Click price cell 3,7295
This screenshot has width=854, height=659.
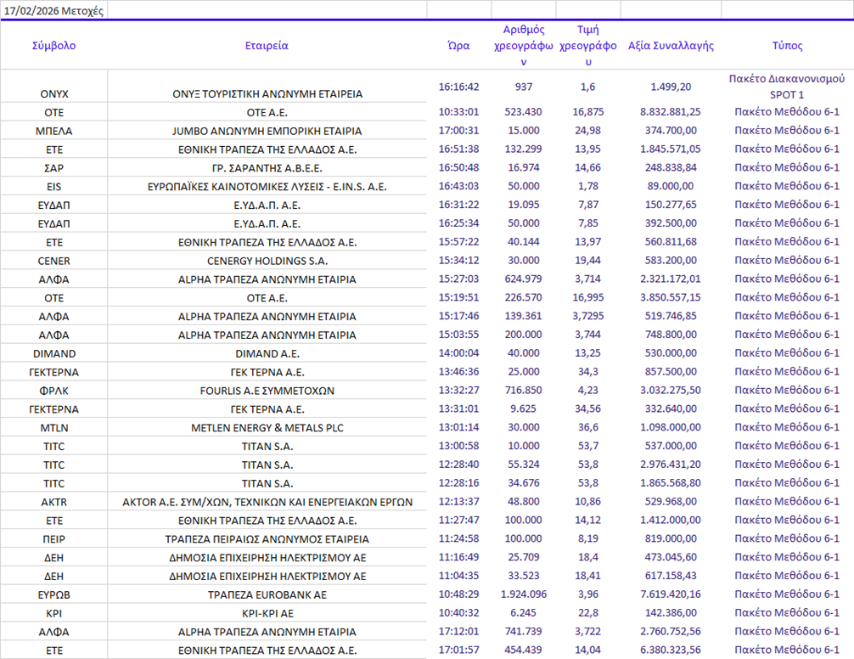(587, 316)
